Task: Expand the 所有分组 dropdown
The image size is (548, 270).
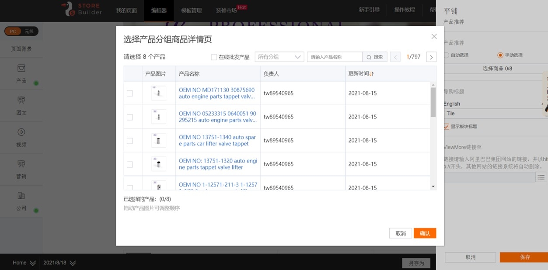Action: click(279, 57)
